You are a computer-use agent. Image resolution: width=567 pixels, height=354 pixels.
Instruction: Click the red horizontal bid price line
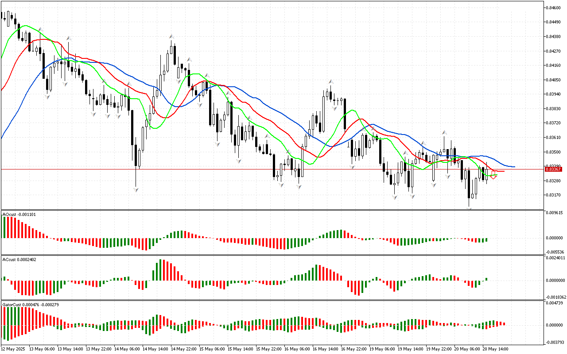(x=221, y=169)
